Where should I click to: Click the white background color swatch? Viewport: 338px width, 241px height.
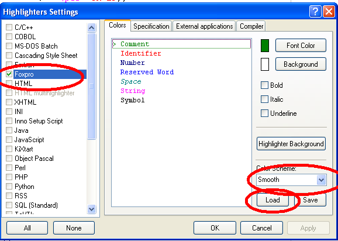tap(265, 64)
